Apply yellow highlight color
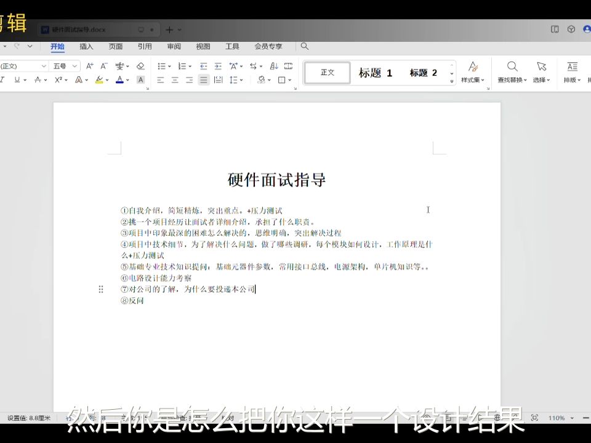 pyautogui.click(x=99, y=80)
